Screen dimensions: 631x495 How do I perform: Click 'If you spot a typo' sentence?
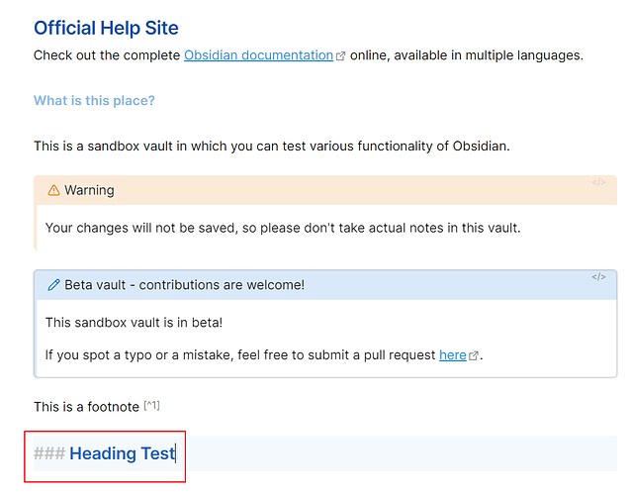pyautogui.click(x=264, y=354)
